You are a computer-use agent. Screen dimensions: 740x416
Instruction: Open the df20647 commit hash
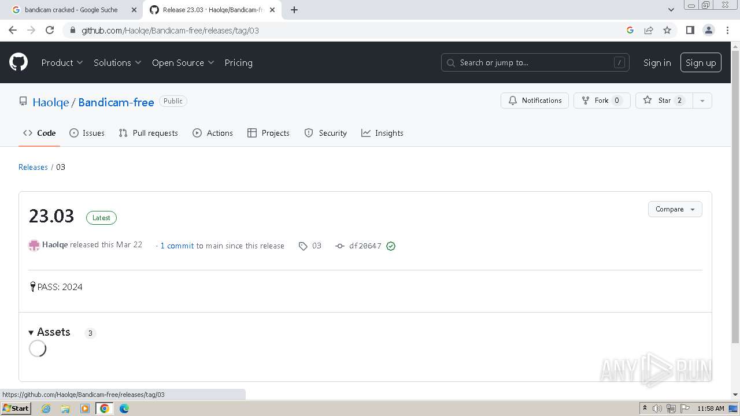(365, 246)
